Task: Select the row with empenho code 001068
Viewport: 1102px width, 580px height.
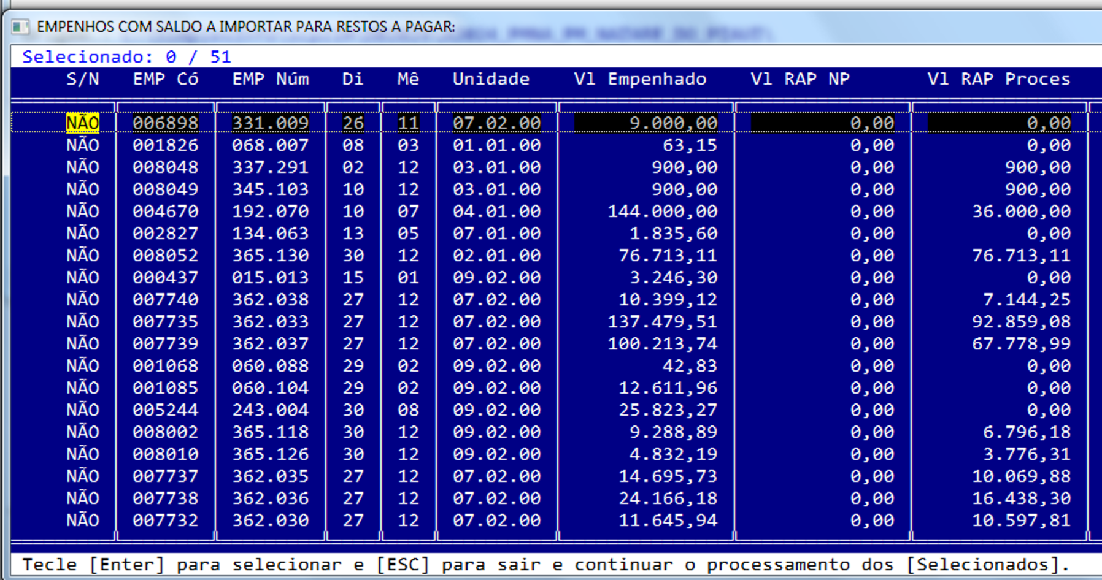Action: 550,366
